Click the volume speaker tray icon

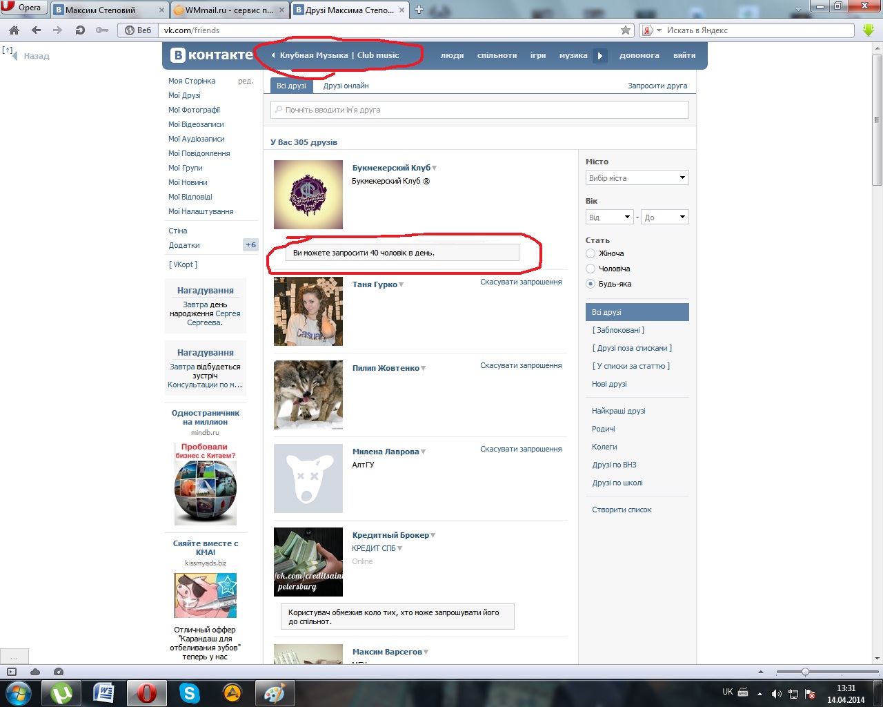point(776,693)
